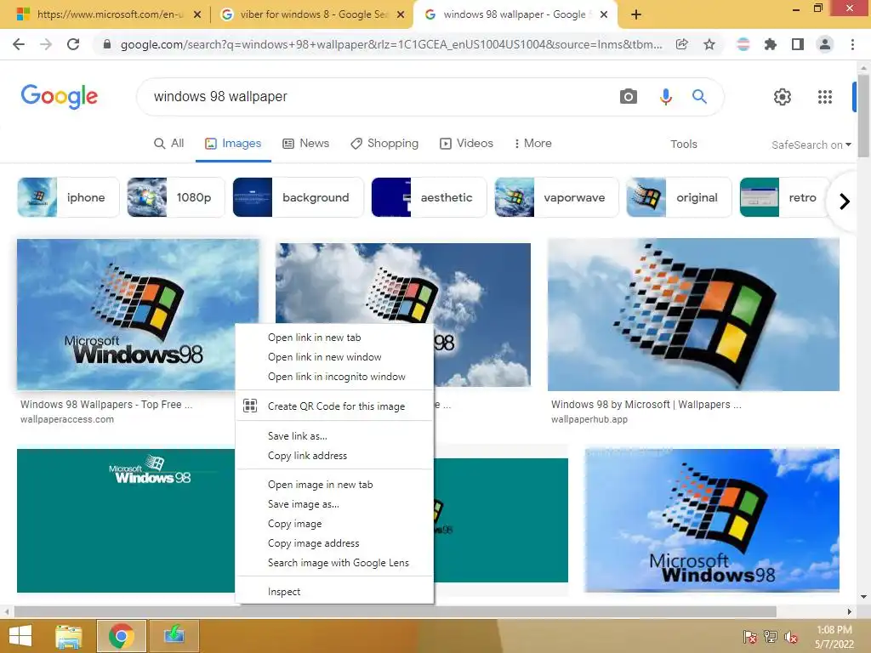Open the SafeSearch on dropdown

811,145
